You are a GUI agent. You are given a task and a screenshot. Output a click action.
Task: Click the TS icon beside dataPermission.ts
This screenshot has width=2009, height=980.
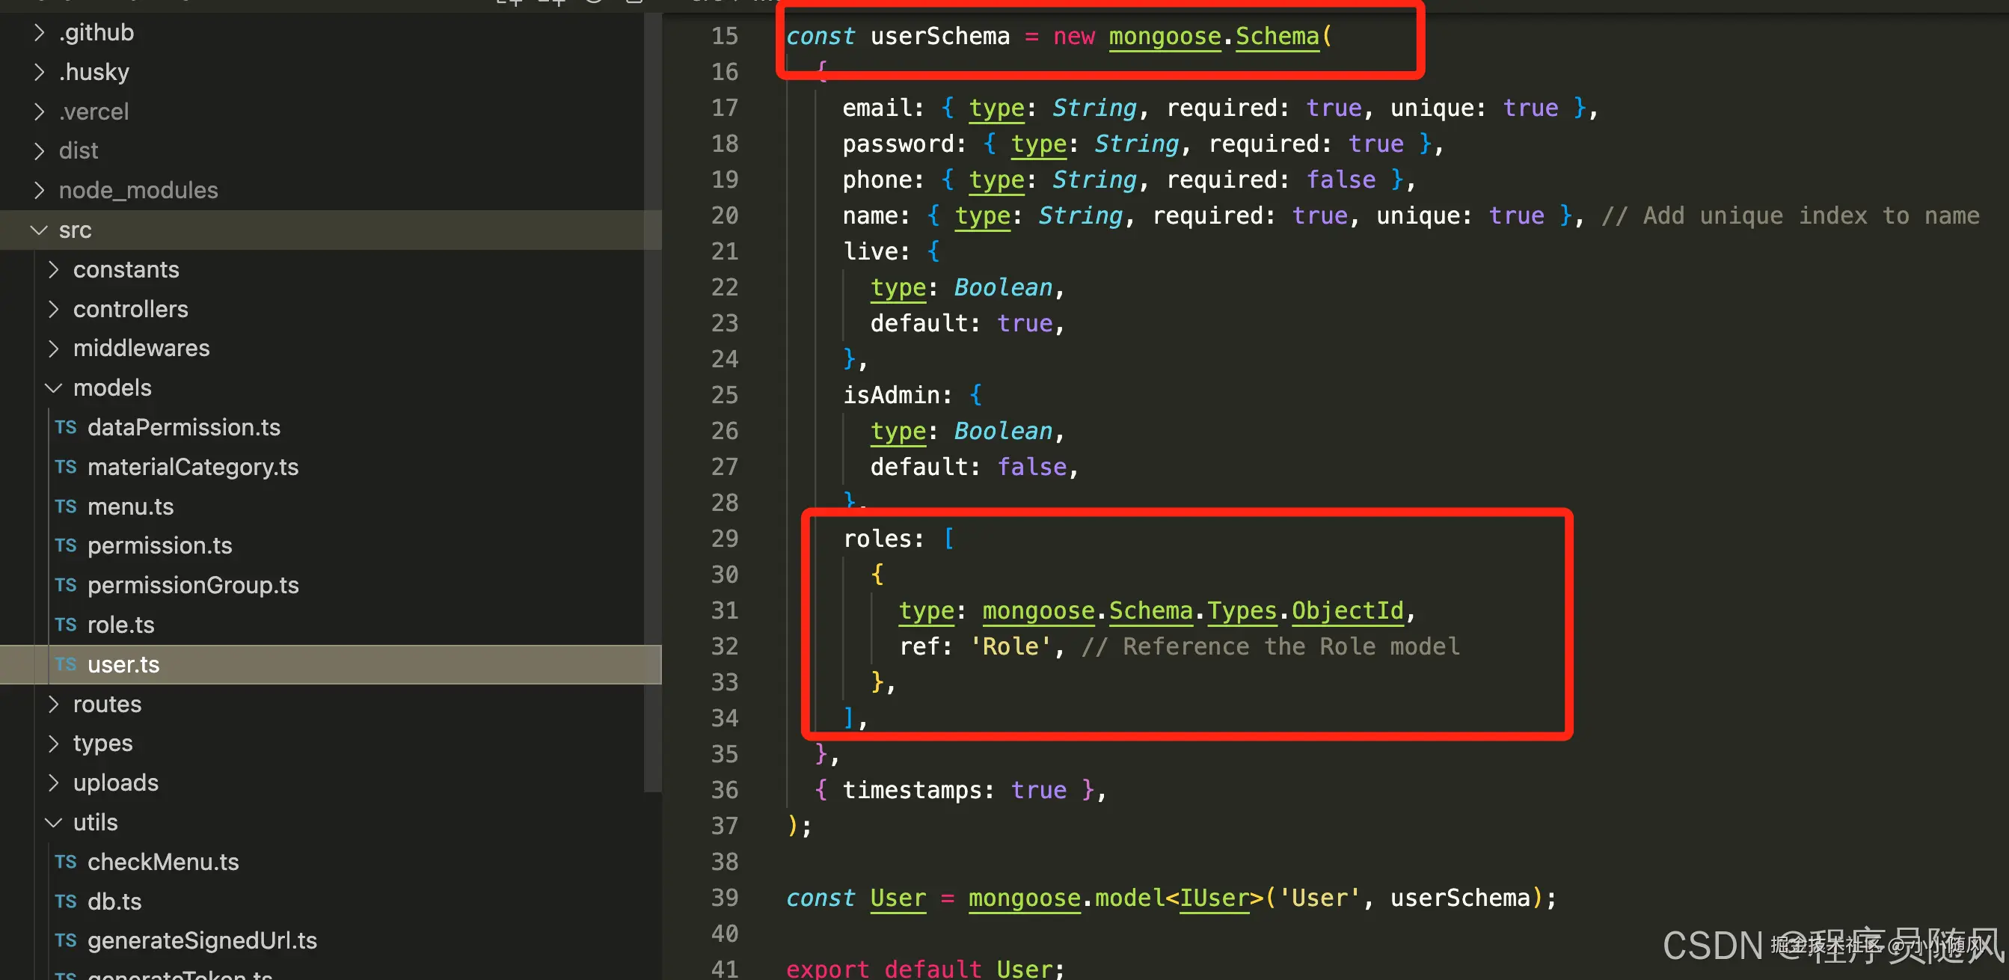66,428
